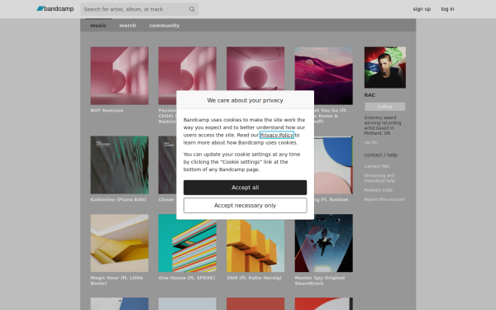Open Streaming and Download help link
This screenshot has height=310, width=496.
(x=379, y=178)
